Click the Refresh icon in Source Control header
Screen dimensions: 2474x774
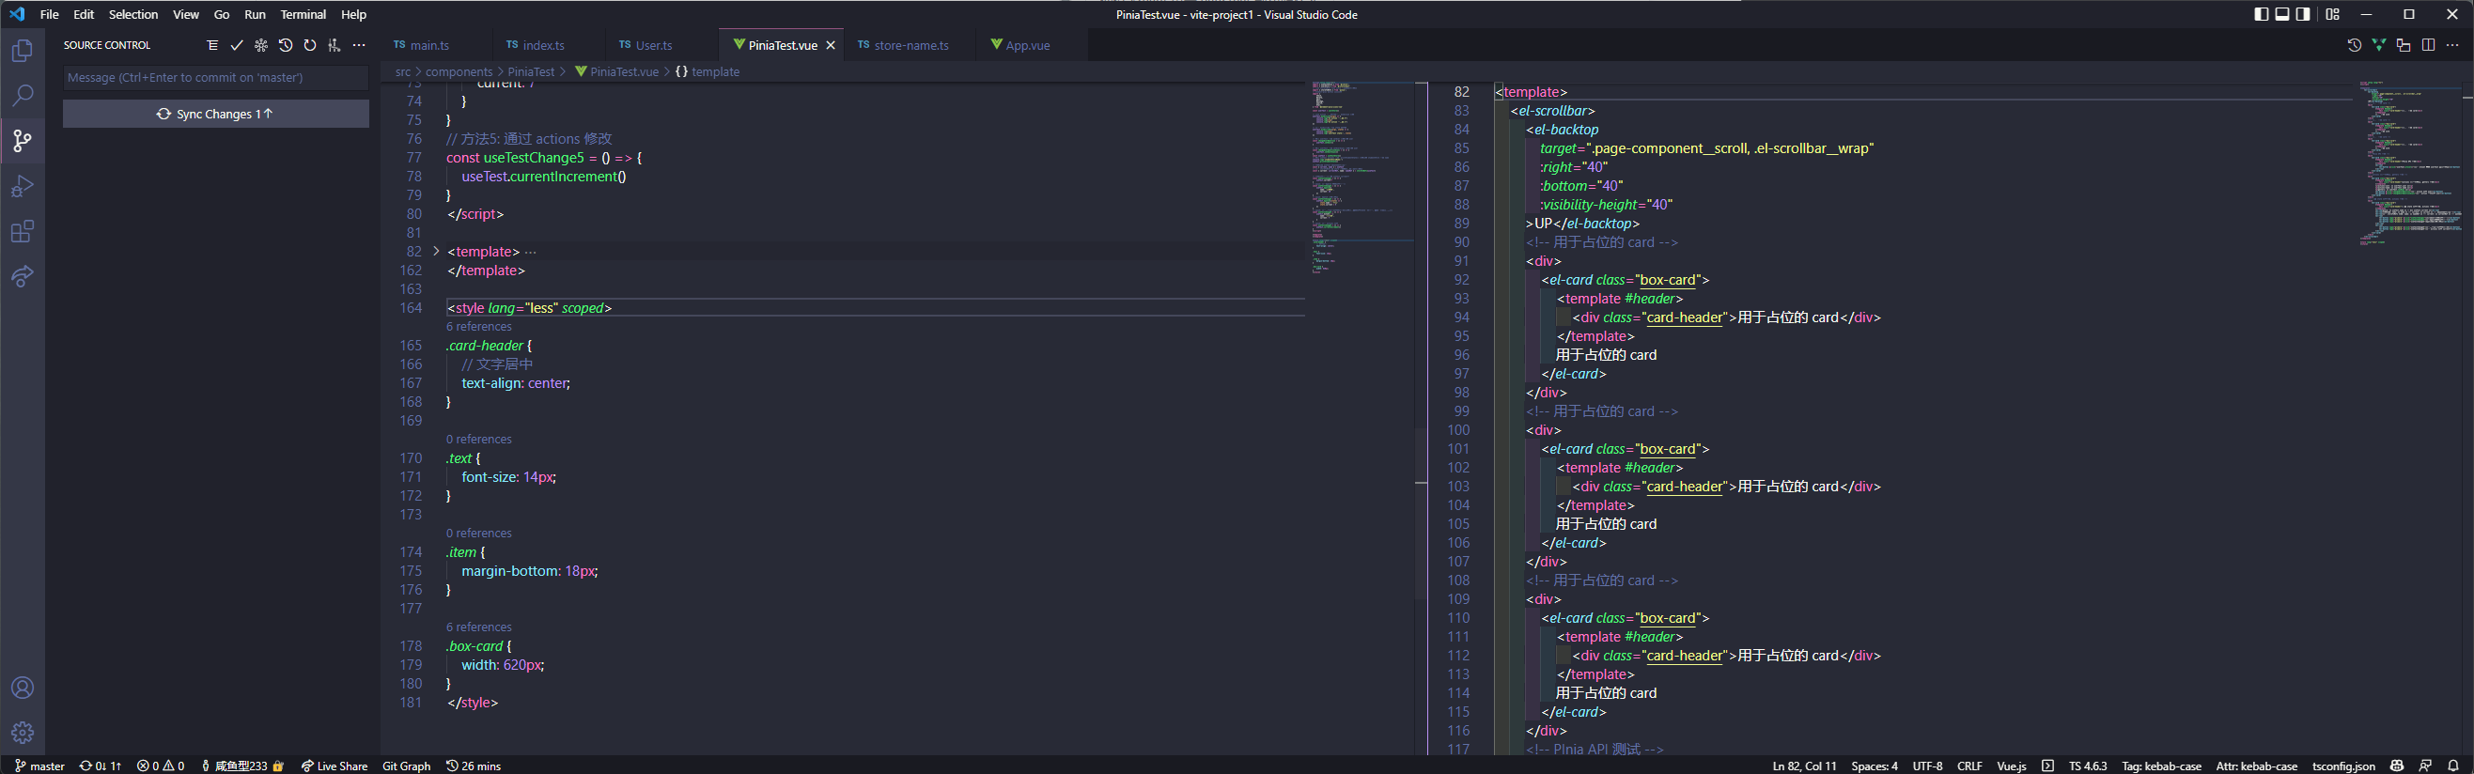pyautogui.click(x=309, y=45)
